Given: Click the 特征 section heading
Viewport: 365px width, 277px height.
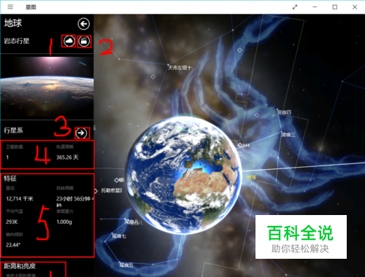Looking at the screenshot, I should point(10,179).
